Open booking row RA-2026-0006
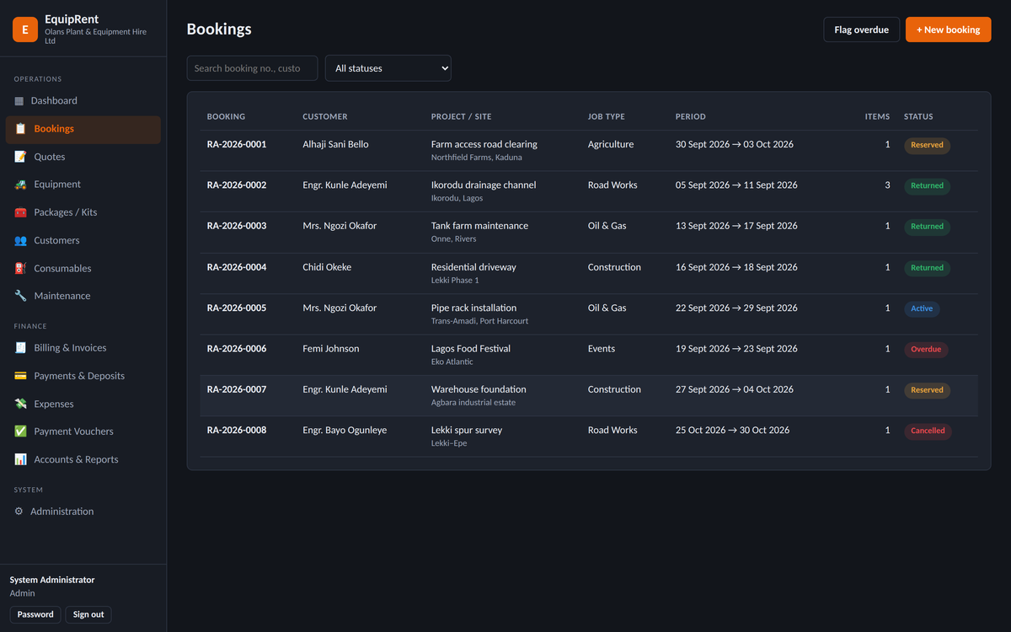The height and width of the screenshot is (632, 1011). (x=589, y=355)
